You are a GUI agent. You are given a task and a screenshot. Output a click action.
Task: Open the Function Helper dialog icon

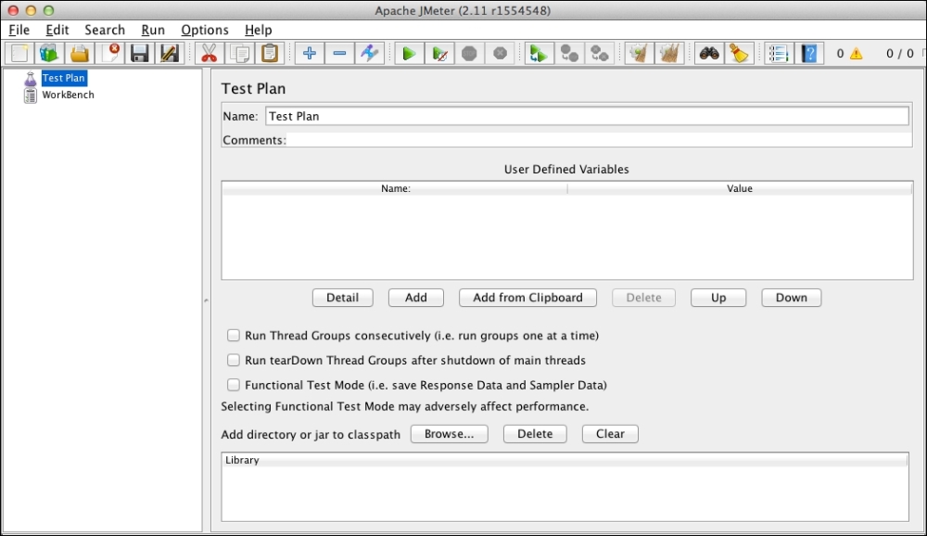(x=779, y=53)
